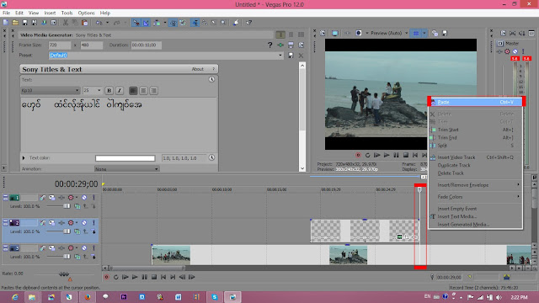Select center text alignment
539x303 pixels.
click(143, 91)
